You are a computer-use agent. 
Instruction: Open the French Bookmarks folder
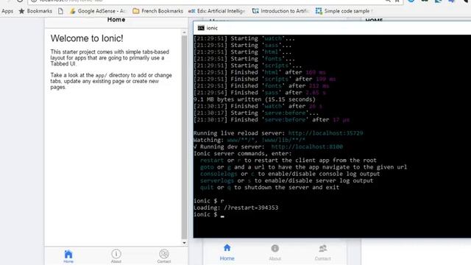click(157, 11)
